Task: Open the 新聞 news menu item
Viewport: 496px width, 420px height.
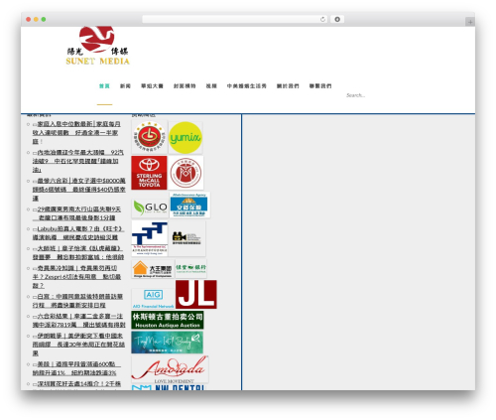Action: 125,86
